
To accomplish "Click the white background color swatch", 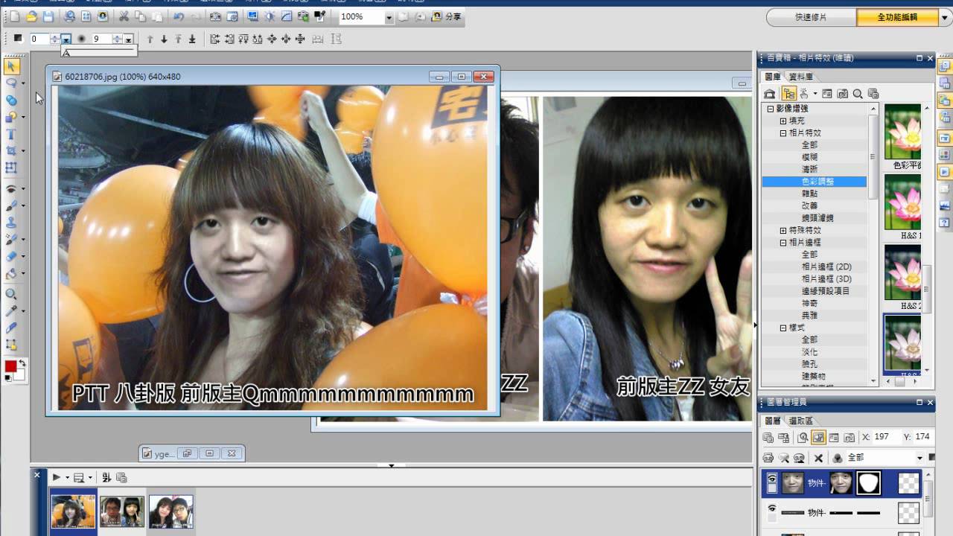I will (19, 374).
